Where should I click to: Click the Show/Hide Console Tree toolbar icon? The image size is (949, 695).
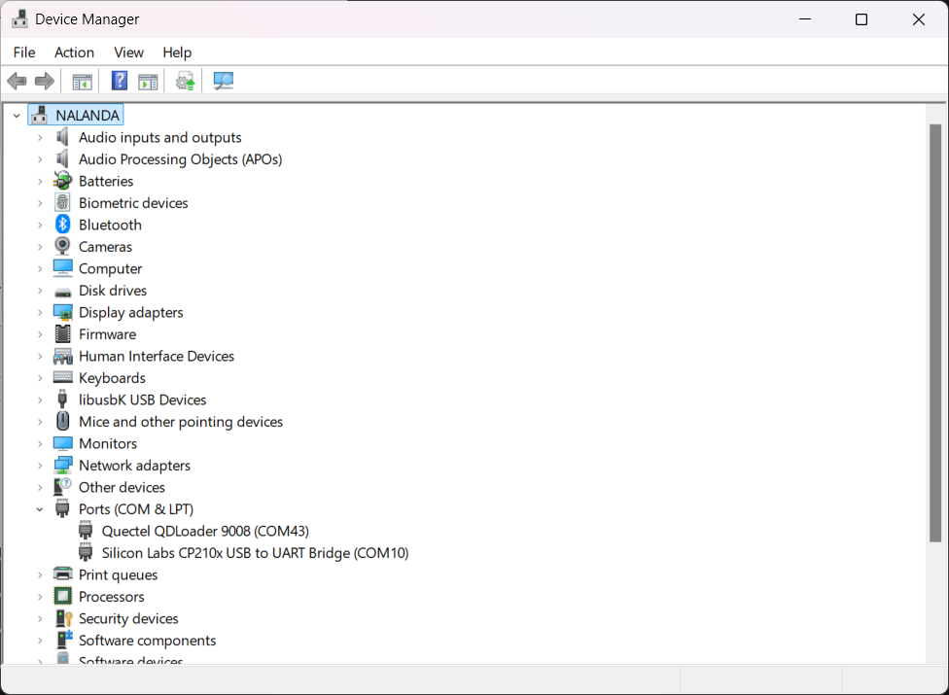pos(83,82)
